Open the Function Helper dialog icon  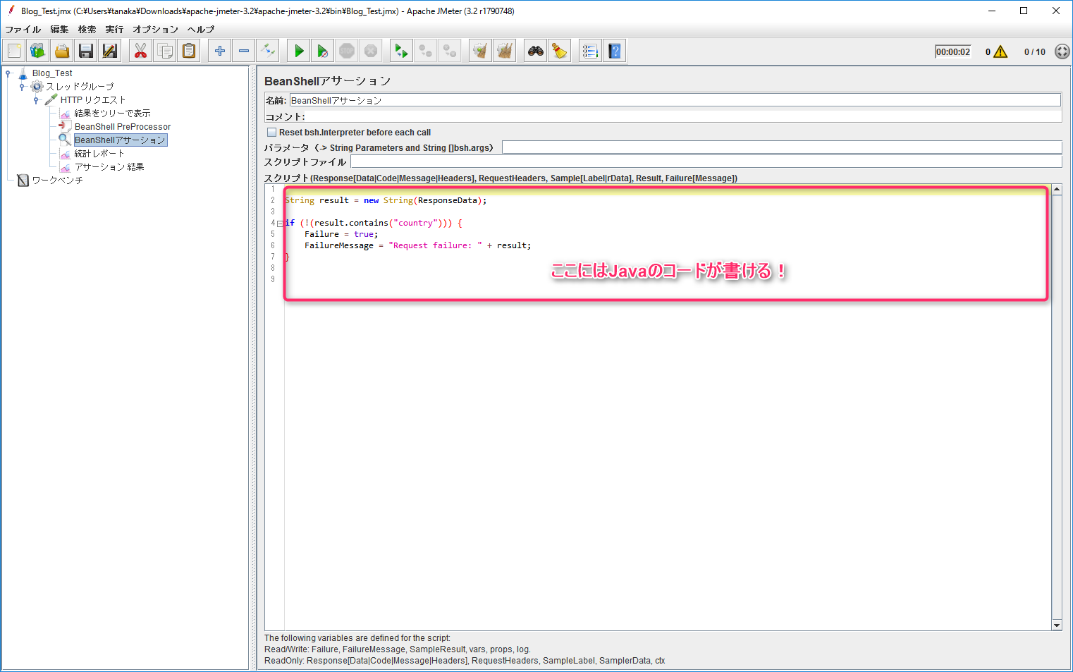point(590,51)
